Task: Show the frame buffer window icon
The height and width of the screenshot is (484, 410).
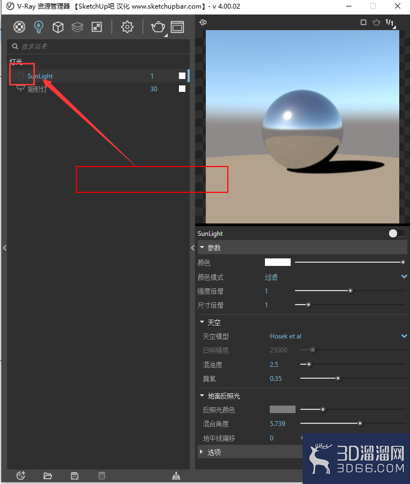Action: tap(177, 27)
